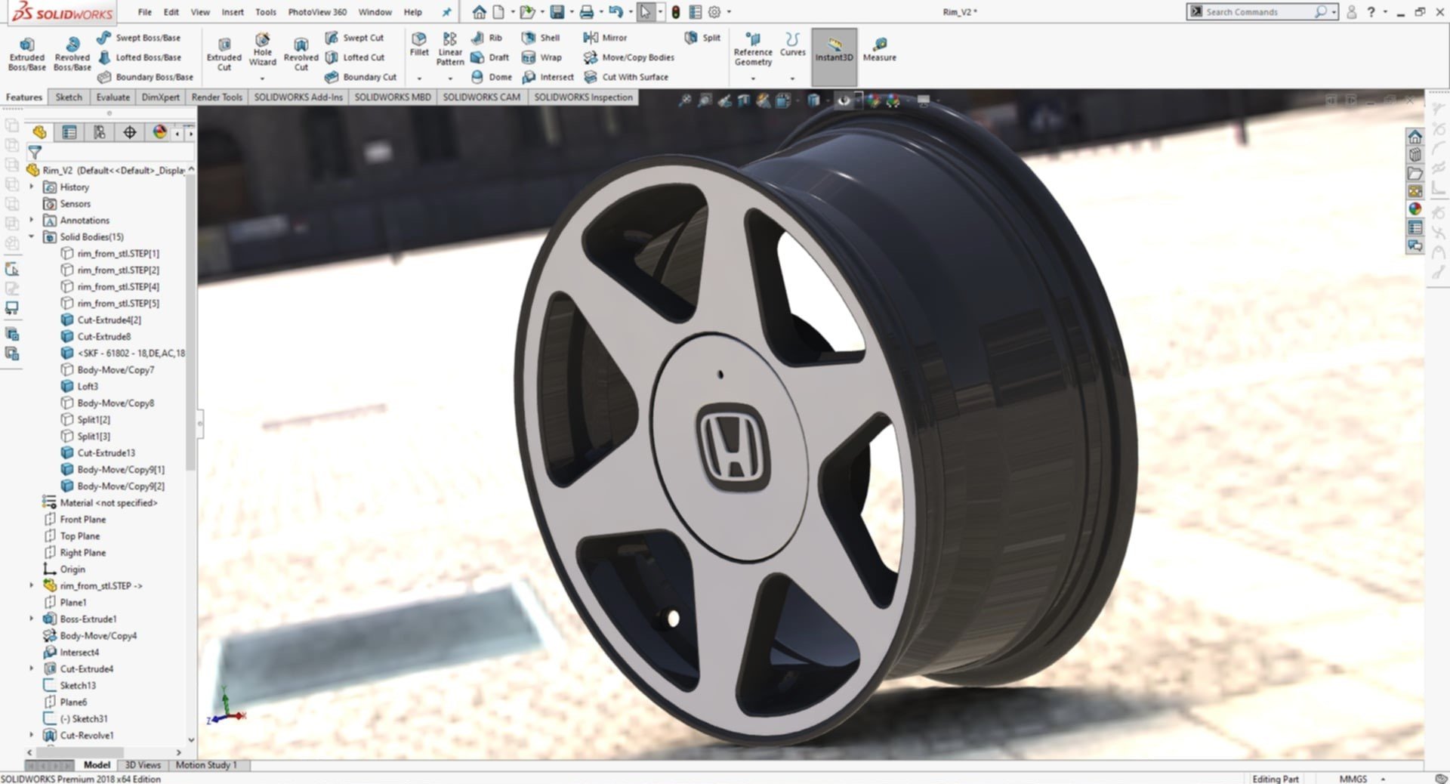Select the Revolved Boss/Base tool
The width and height of the screenshot is (1450, 784).
tap(72, 54)
